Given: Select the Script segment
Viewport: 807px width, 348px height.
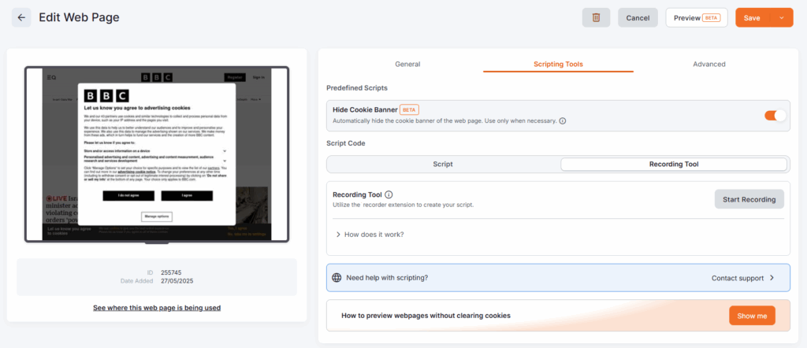Looking at the screenshot, I should click(x=443, y=164).
